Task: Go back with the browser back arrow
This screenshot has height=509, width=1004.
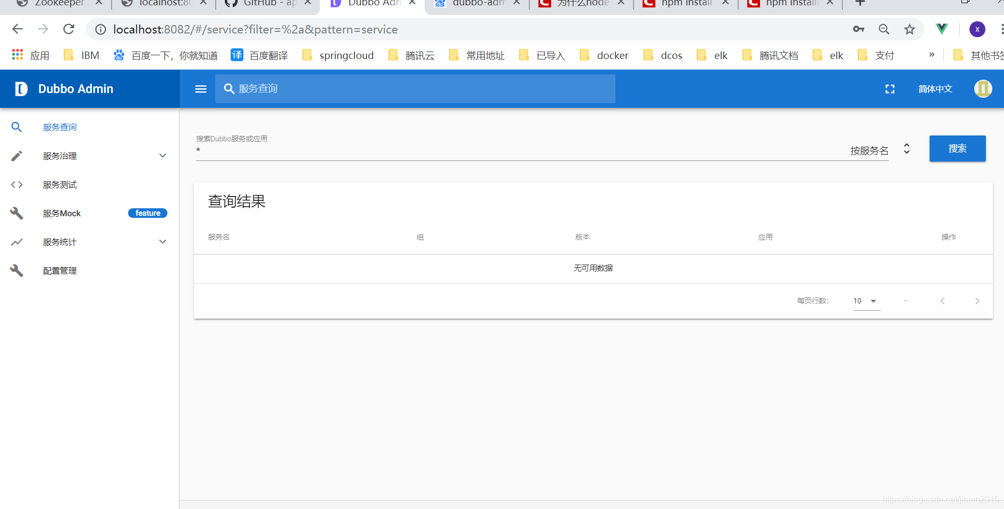Action: 18,29
